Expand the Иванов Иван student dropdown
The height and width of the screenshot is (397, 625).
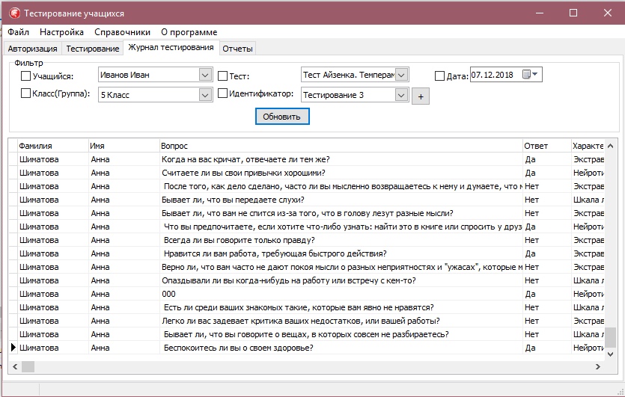[x=205, y=75]
